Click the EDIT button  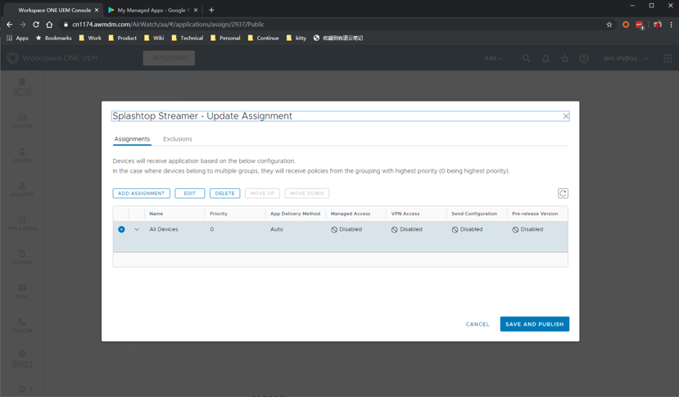(190, 193)
